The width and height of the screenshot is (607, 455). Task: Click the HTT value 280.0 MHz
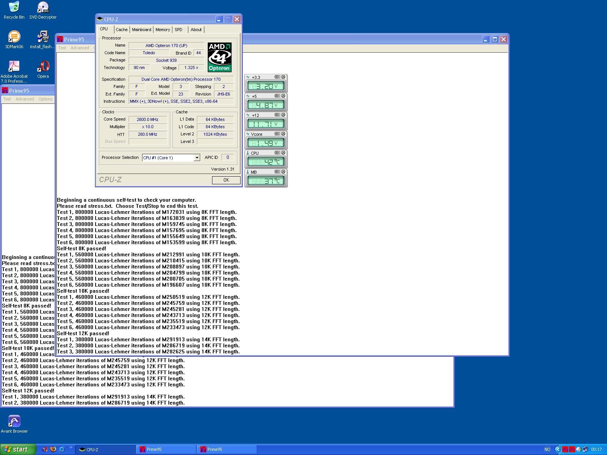tap(148, 134)
